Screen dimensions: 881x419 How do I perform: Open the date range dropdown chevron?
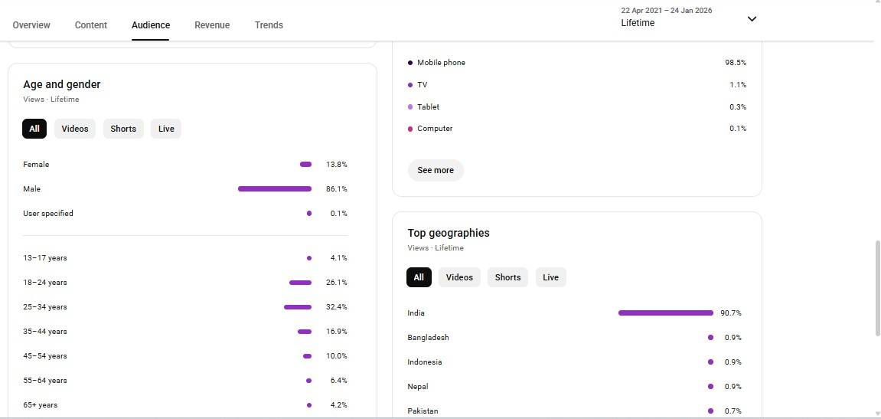pyautogui.click(x=752, y=19)
